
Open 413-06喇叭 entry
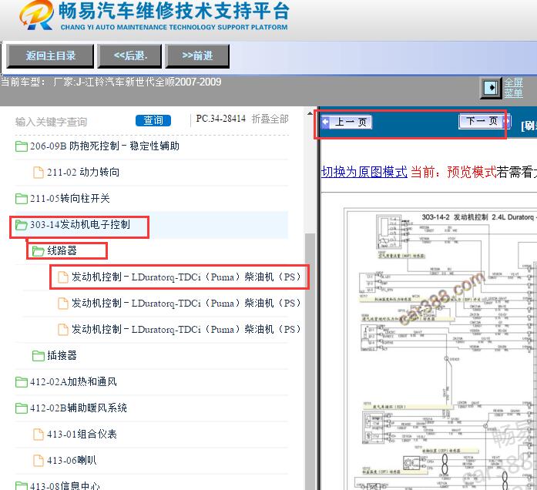coord(72,461)
